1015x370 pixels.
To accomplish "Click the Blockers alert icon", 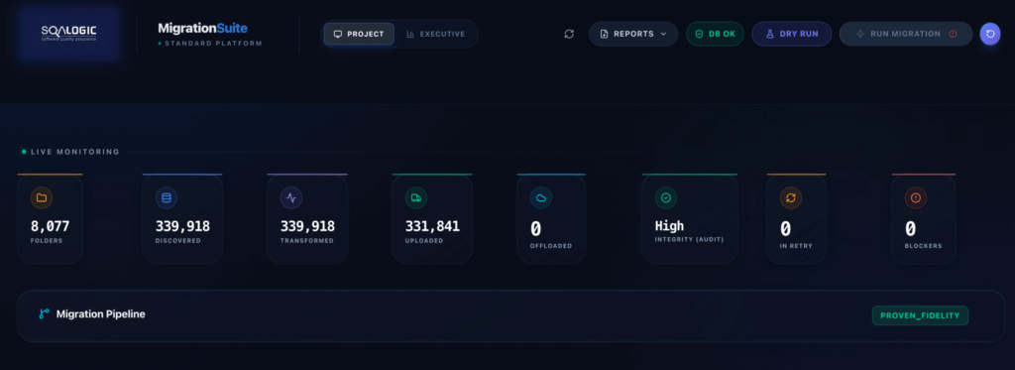I will point(915,198).
